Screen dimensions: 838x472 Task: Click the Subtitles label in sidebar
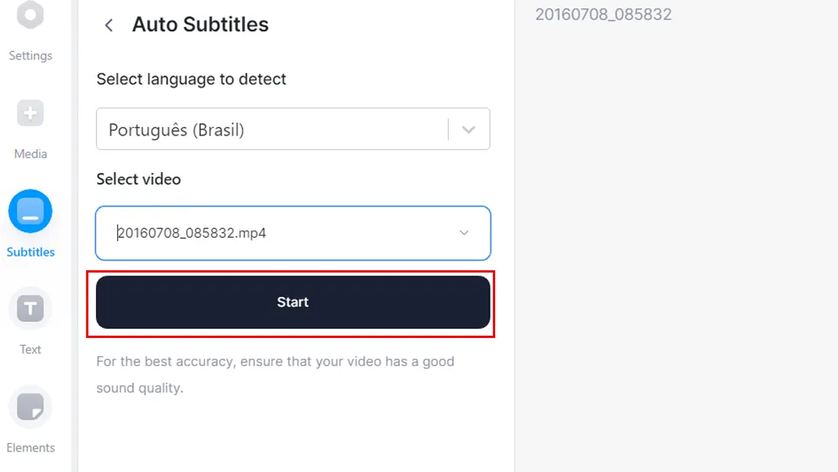30,252
